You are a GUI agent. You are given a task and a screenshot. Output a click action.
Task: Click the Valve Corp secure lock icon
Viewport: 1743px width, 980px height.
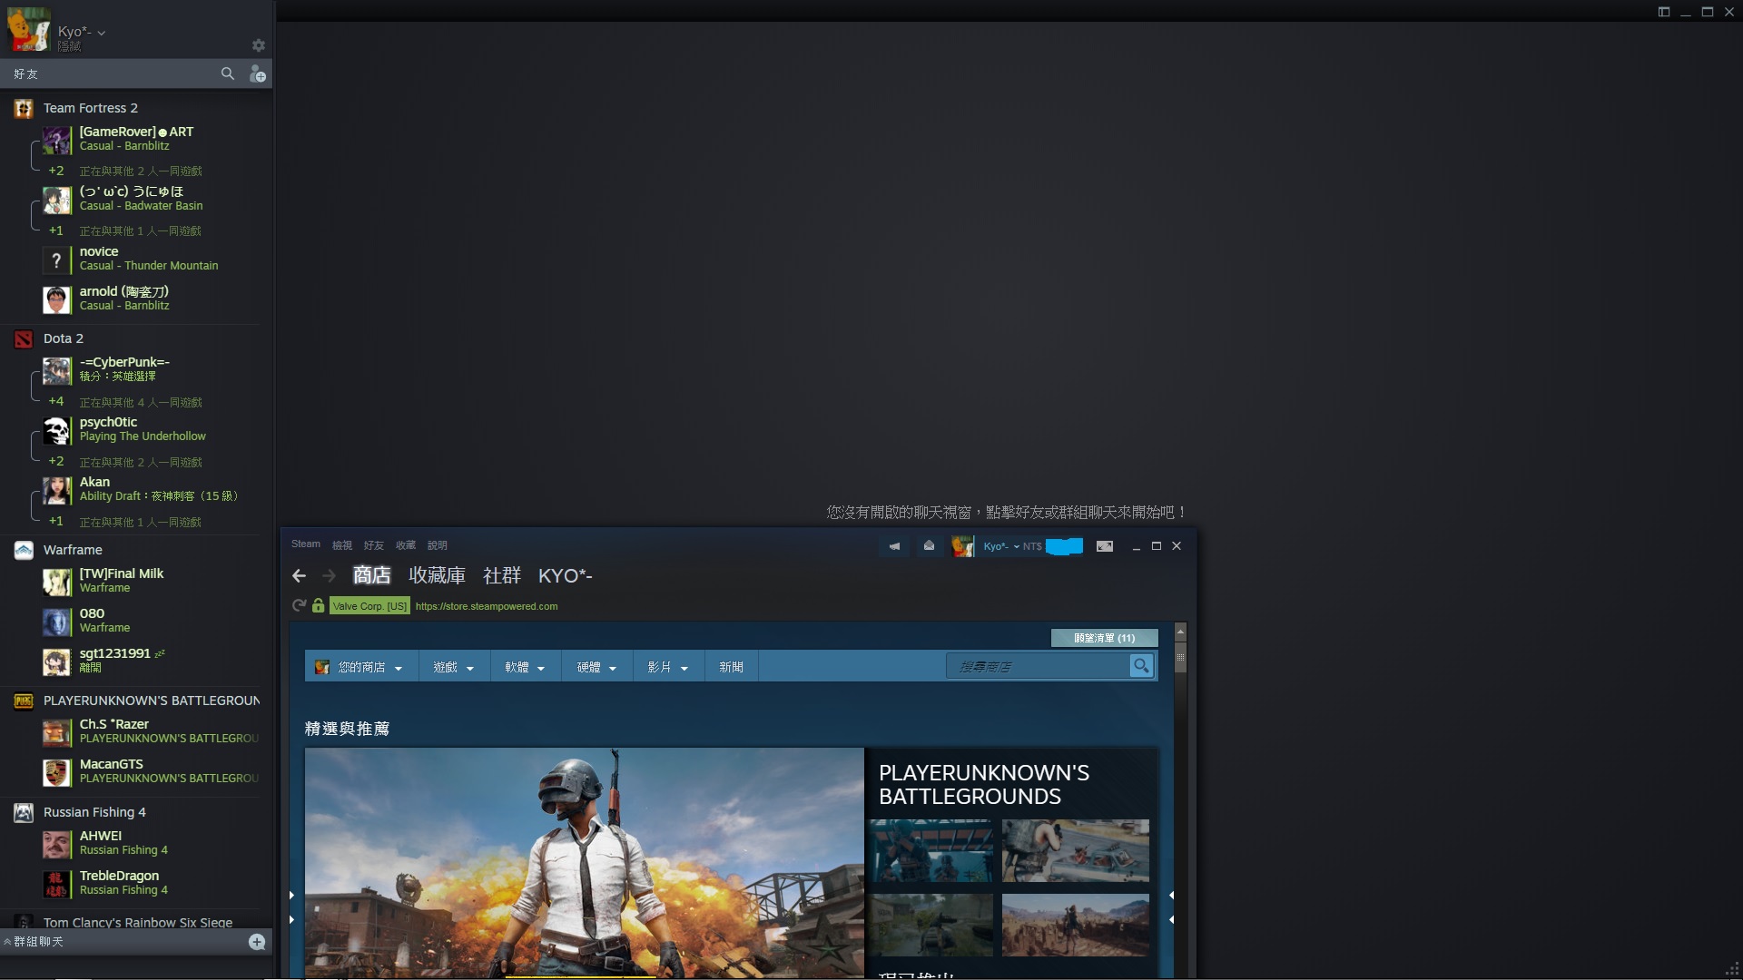pos(318,605)
